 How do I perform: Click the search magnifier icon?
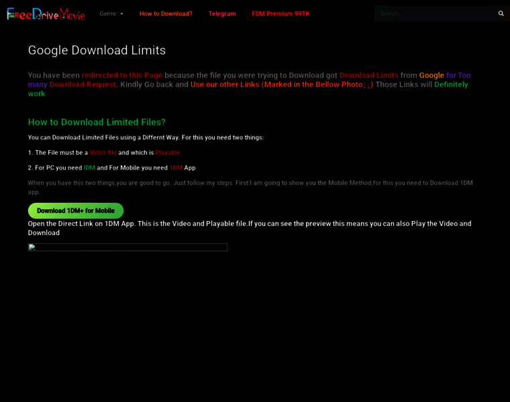501,13
